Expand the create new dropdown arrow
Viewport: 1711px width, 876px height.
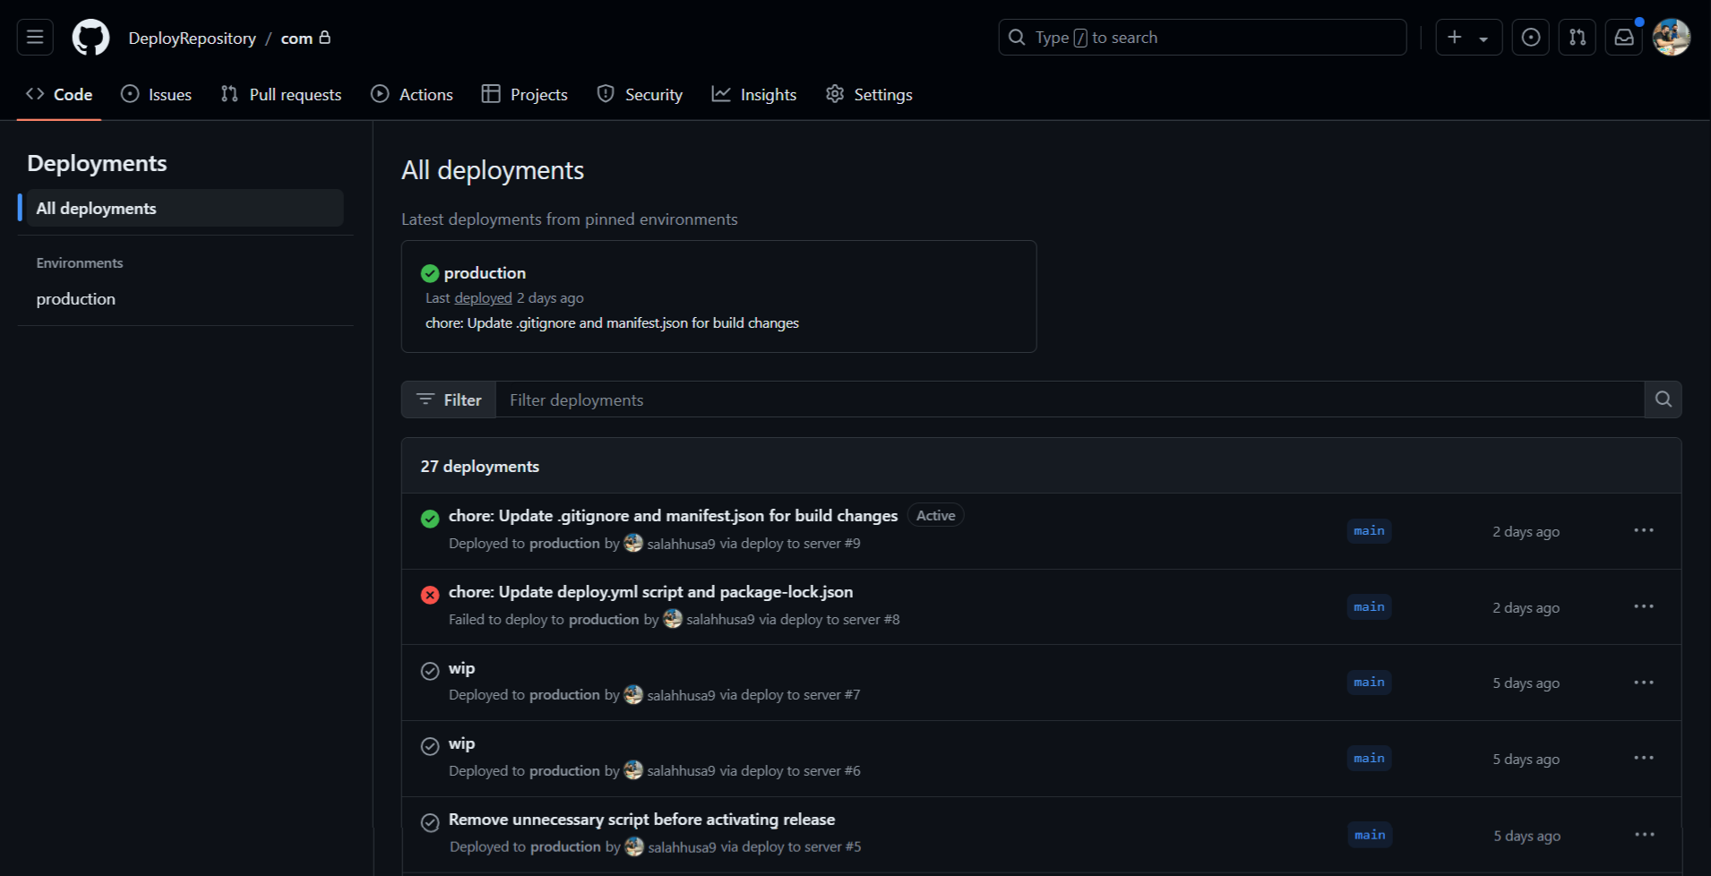pos(1483,39)
